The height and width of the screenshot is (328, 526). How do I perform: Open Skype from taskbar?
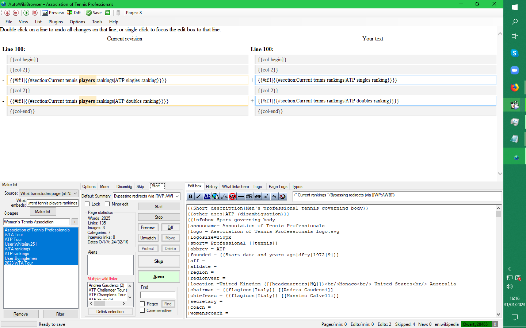click(515, 53)
